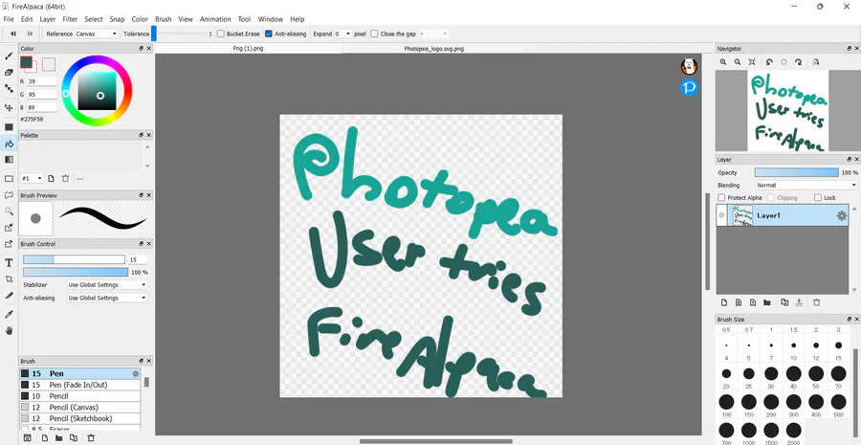Select the Eraser tool in left toolbar
861x445 pixels.
[x=9, y=72]
